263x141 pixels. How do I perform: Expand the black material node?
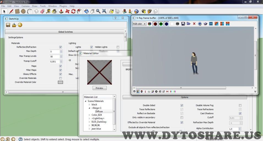click(x=89, y=105)
